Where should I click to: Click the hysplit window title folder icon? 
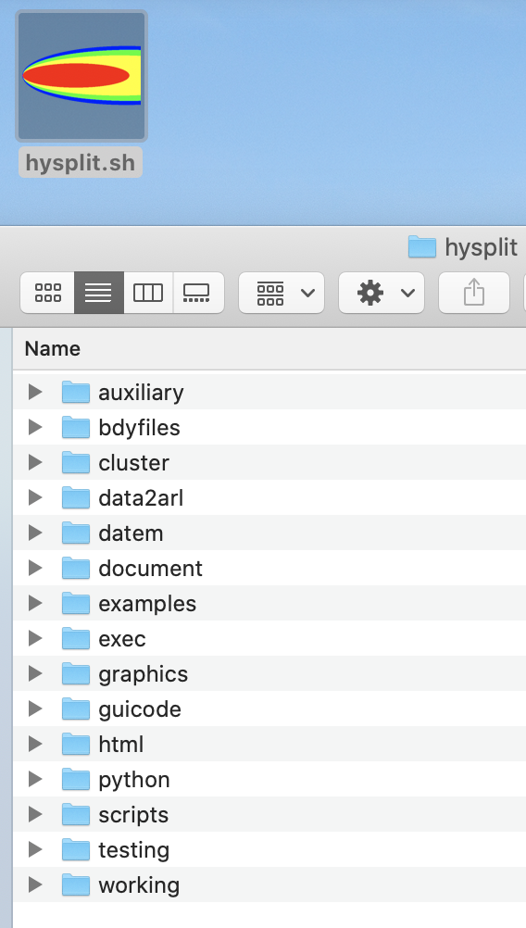click(422, 246)
